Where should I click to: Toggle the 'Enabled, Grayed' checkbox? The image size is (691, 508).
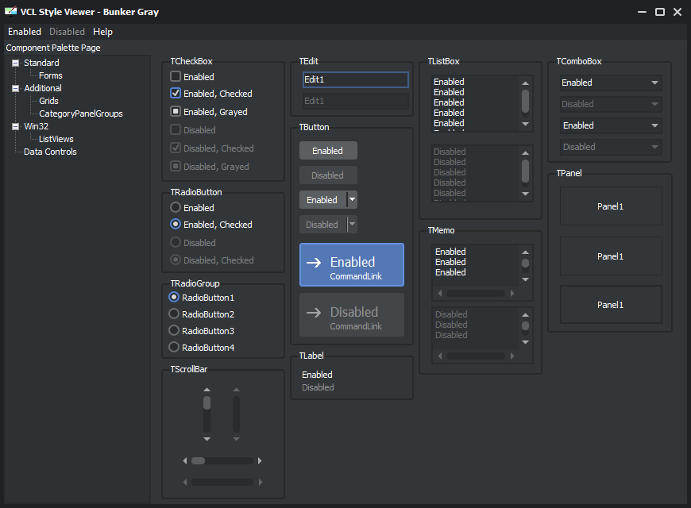[x=176, y=111]
